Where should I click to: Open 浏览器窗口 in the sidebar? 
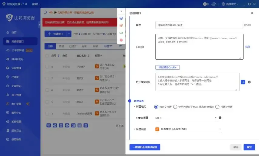(20, 41)
